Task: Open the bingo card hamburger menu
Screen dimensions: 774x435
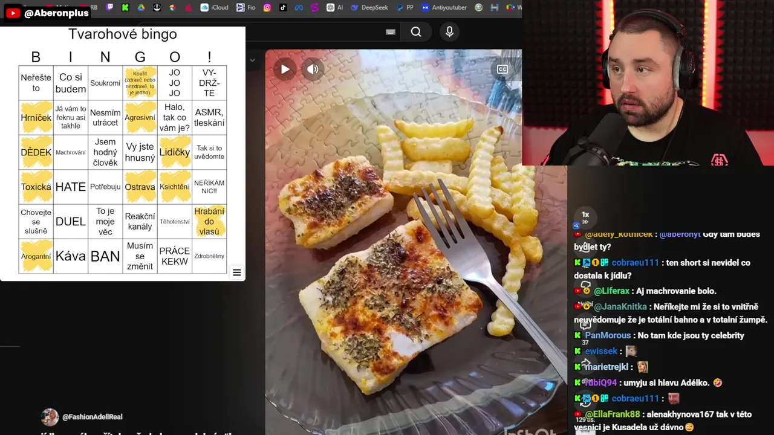Action: tap(237, 273)
